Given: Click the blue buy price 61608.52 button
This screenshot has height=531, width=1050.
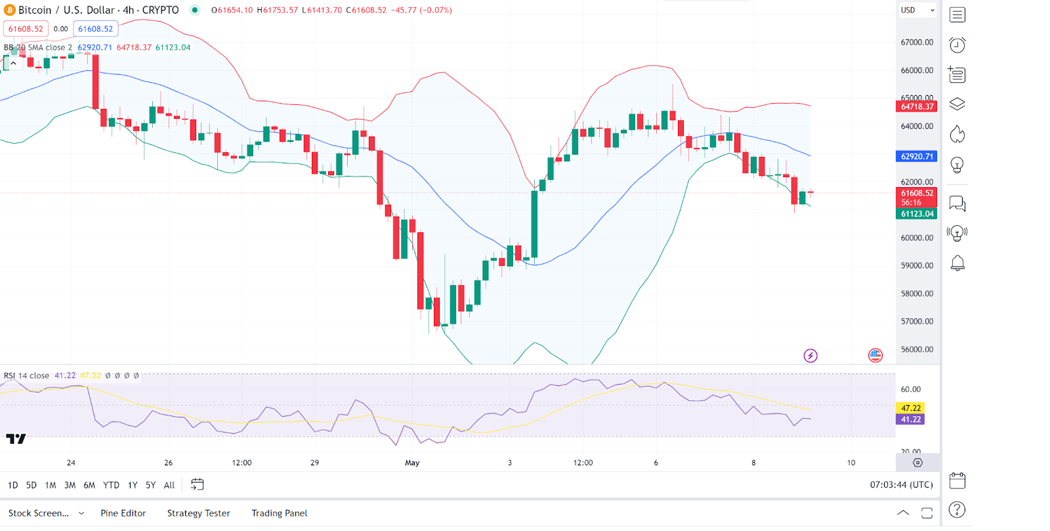Looking at the screenshot, I should coord(95,29).
